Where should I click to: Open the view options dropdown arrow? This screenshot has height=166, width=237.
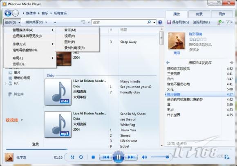coord(89,22)
